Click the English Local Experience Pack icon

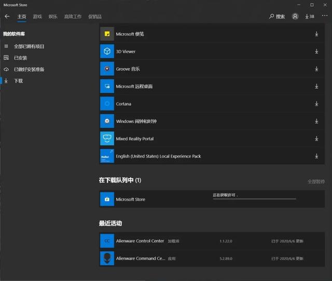[x=107, y=156]
